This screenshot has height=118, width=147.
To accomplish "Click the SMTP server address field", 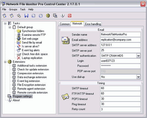I will [x=121, y=45].
